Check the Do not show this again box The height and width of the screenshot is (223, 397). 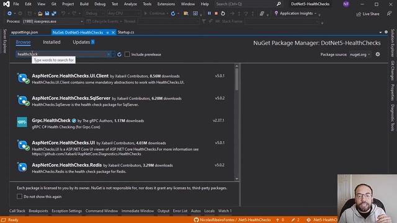19,196
